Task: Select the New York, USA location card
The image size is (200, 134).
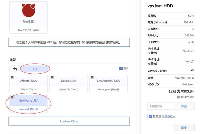Action: coord(28,101)
